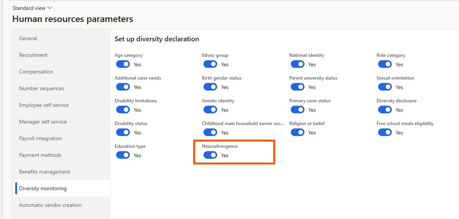459x219 pixels.
Task: Switch off National identity toggle
Action: click(298, 64)
